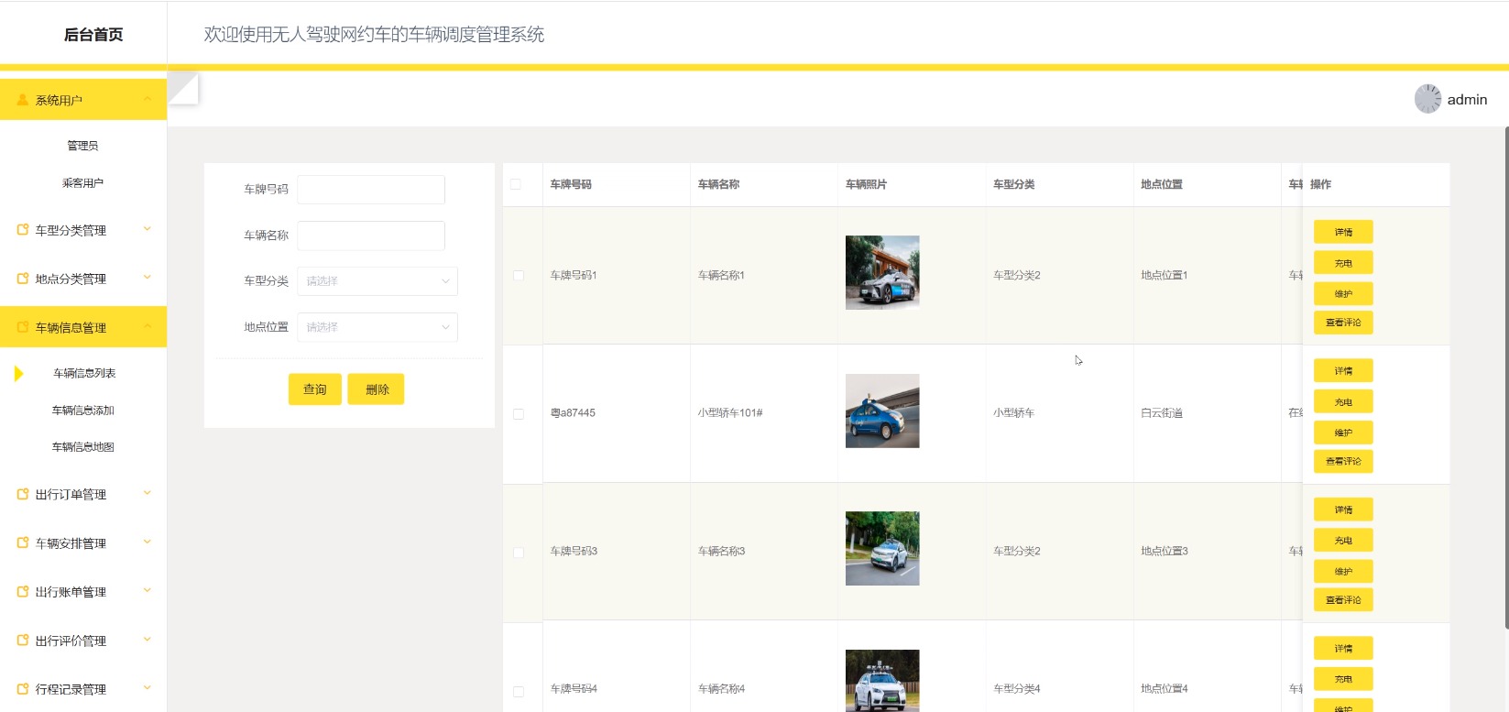This screenshot has height=712, width=1509.
Task: Focus the 车辆名称 input field
Action: coord(371,236)
